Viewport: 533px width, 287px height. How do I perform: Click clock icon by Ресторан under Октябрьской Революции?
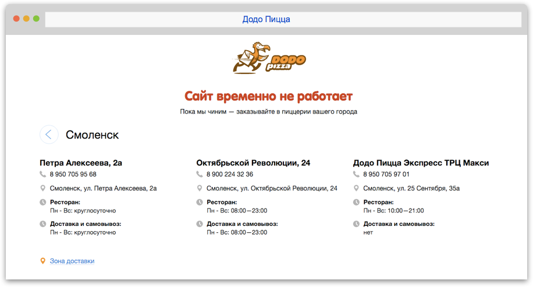(200, 202)
